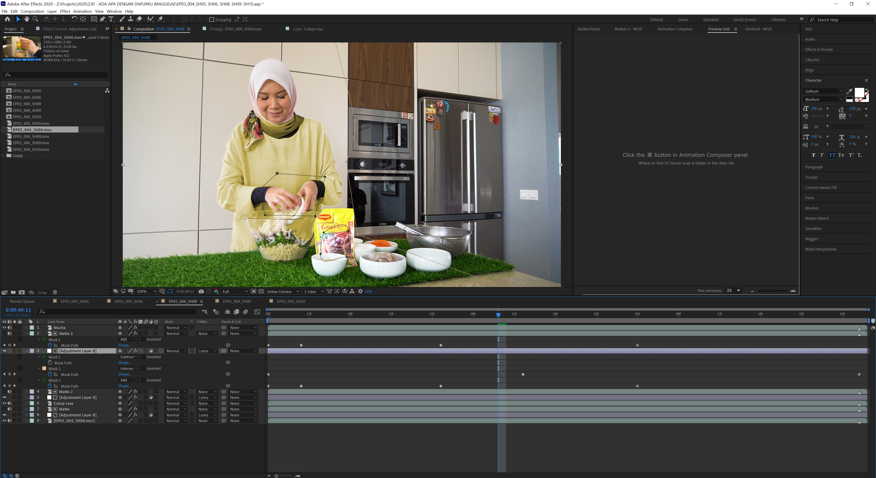Select the Pen tool
876x478 pixels.
click(x=102, y=19)
